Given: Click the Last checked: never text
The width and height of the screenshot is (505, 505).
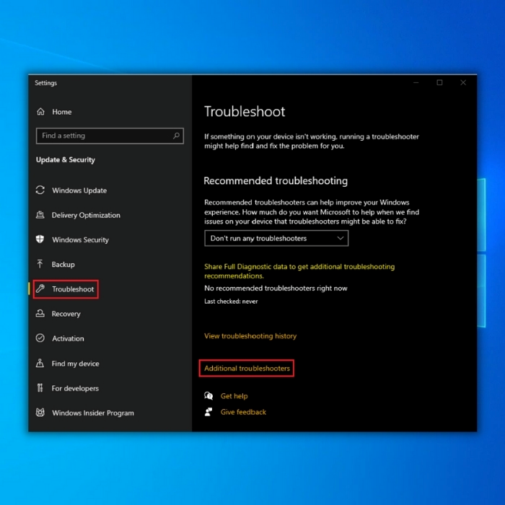Looking at the screenshot, I should pos(231,302).
